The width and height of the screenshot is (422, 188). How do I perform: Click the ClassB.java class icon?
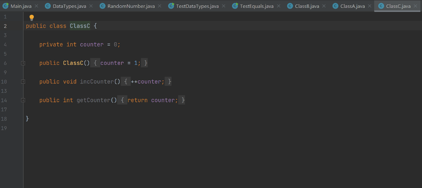pyautogui.click(x=290, y=6)
